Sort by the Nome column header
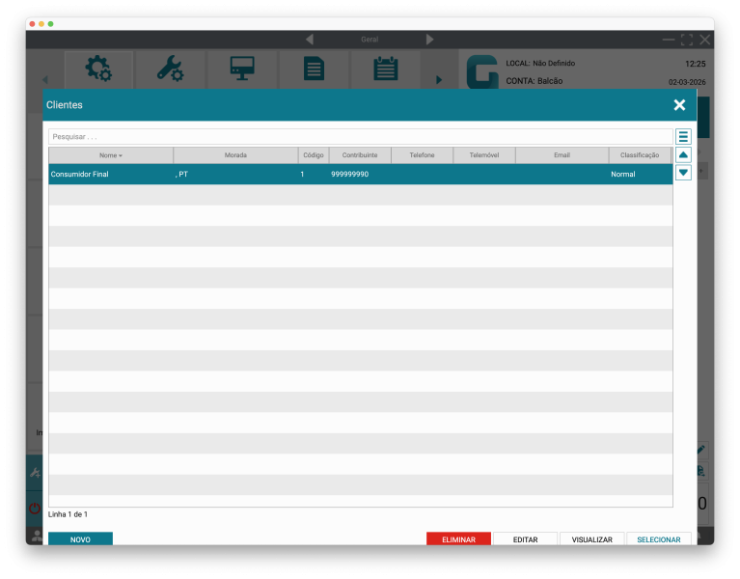740x579 pixels. coord(111,155)
